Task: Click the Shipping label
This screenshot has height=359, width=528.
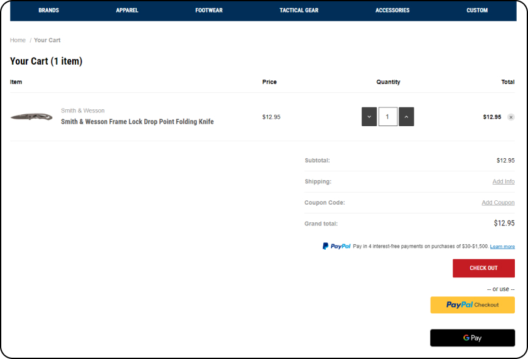Action: 318,181
